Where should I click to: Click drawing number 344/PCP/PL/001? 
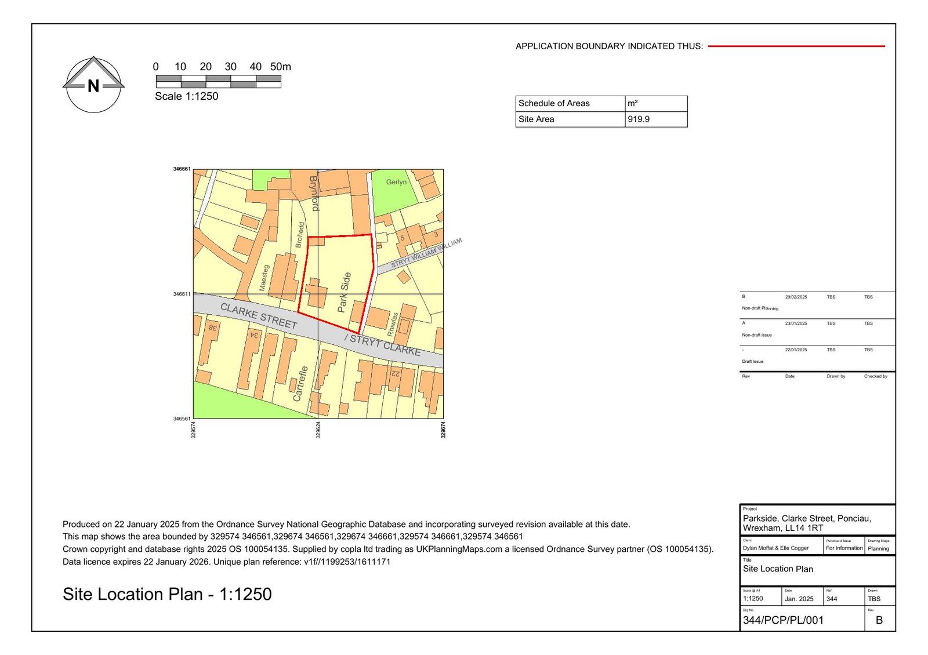(783, 620)
